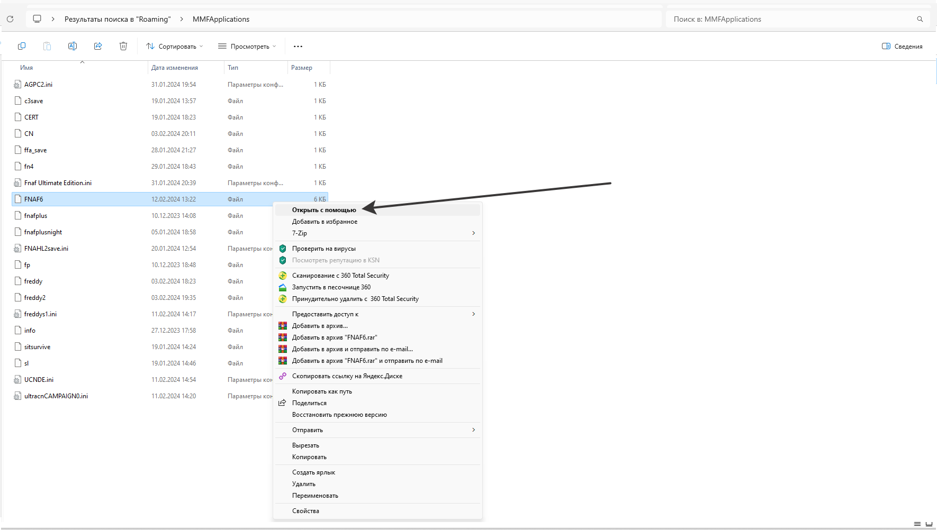
Task: Open the 'Просмотреть' view dropdown
Action: coord(247,47)
